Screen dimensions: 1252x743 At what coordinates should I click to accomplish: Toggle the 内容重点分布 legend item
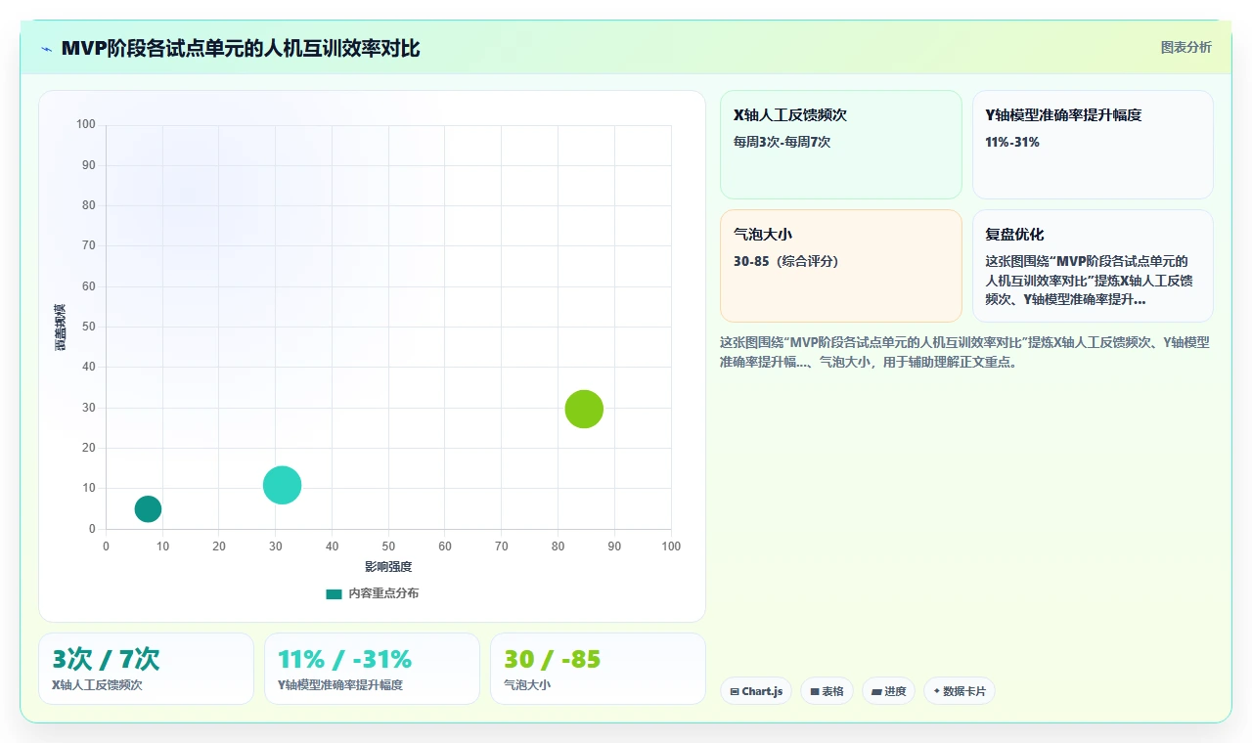(x=372, y=593)
